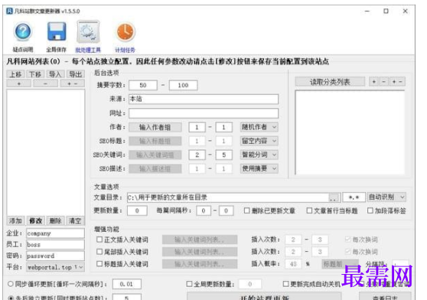The image size is (427, 300).
Task: Enable 标题插入关键词 checkbox
Action: tap(99, 264)
